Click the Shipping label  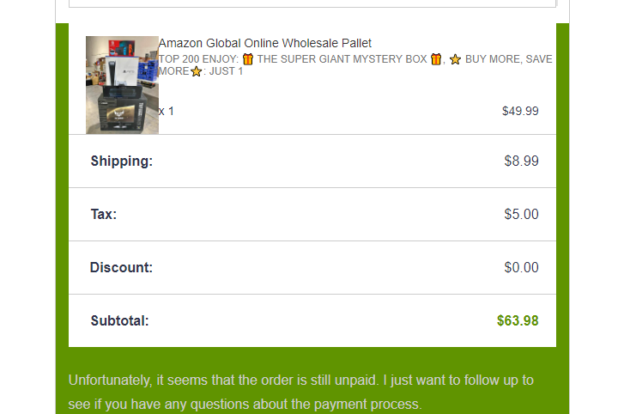(x=121, y=161)
